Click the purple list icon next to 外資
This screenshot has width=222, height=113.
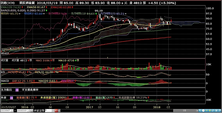pyautogui.click(x=12, y=98)
